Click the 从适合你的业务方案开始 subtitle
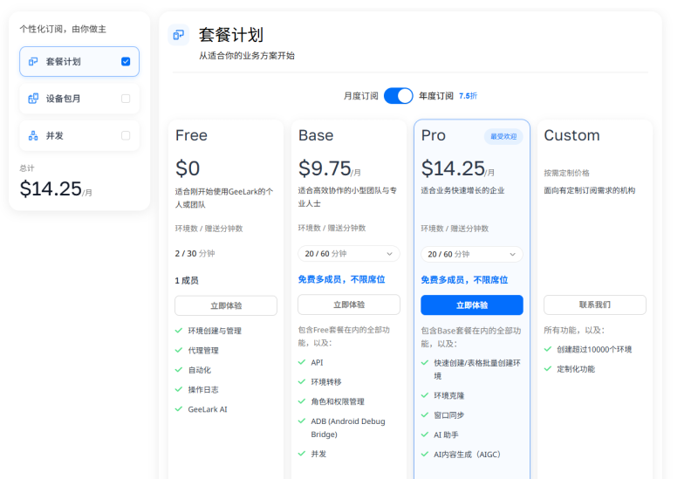698x479 pixels. pos(247,56)
